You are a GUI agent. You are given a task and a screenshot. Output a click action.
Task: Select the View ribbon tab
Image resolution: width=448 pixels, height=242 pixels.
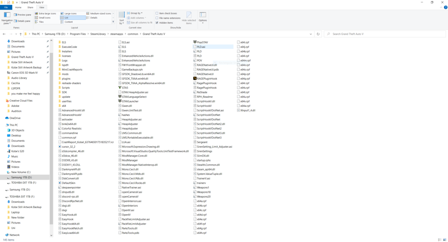coord(42,8)
